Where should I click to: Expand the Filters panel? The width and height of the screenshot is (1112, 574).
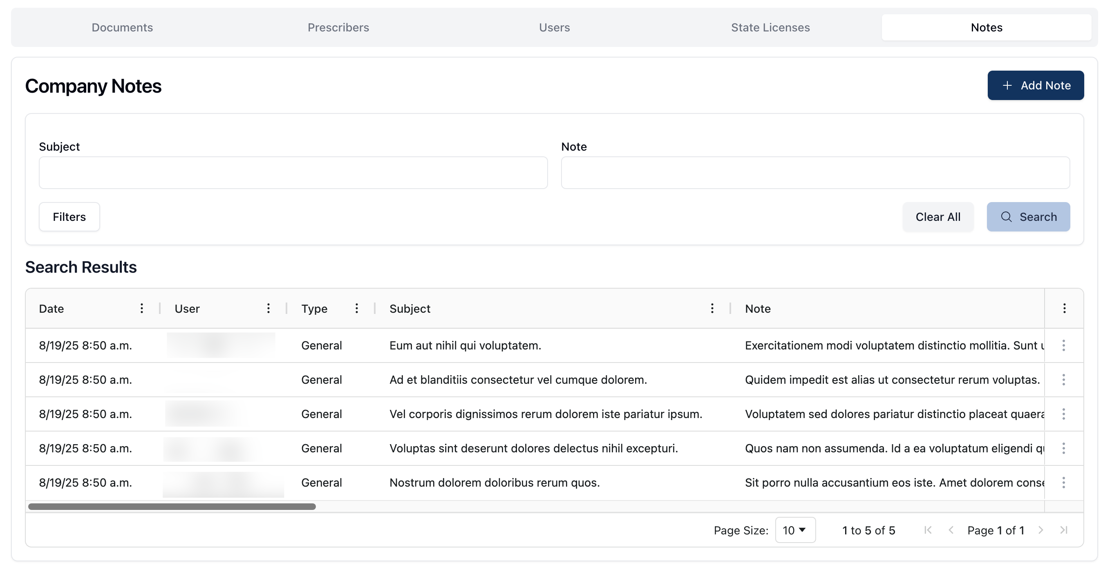click(x=69, y=217)
